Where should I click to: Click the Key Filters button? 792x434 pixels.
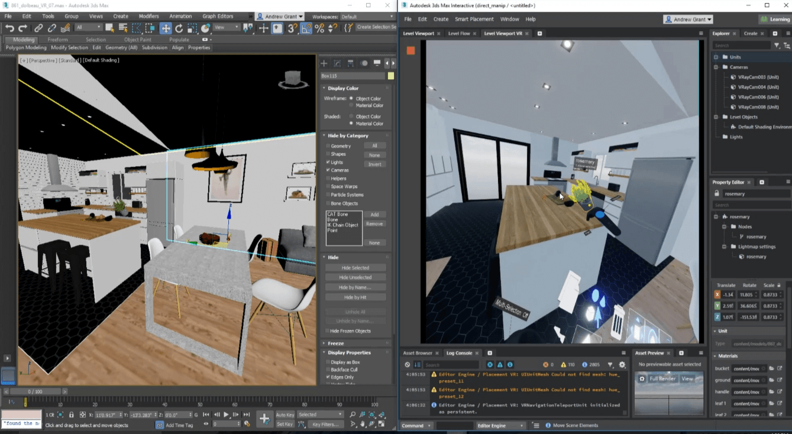[325, 424]
